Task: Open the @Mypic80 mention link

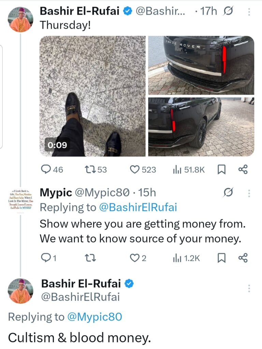Action: click(x=94, y=317)
